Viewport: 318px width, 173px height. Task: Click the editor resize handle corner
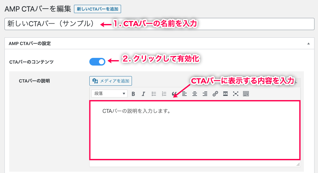point(298,164)
